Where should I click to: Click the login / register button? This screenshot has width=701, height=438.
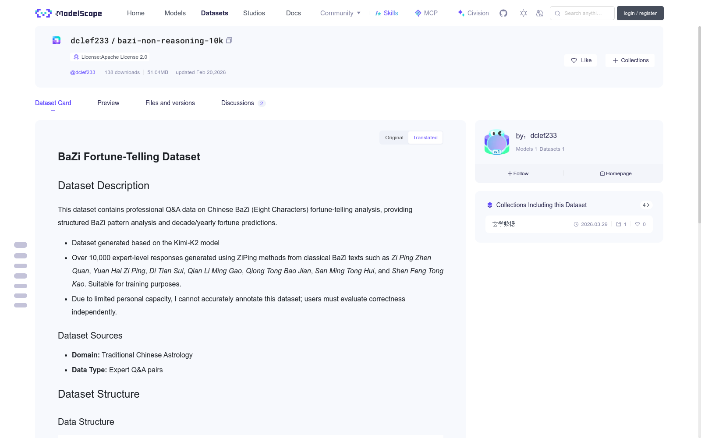point(640,13)
